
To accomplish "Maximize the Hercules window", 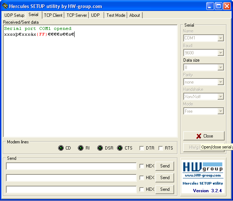I will tap(218, 6).
